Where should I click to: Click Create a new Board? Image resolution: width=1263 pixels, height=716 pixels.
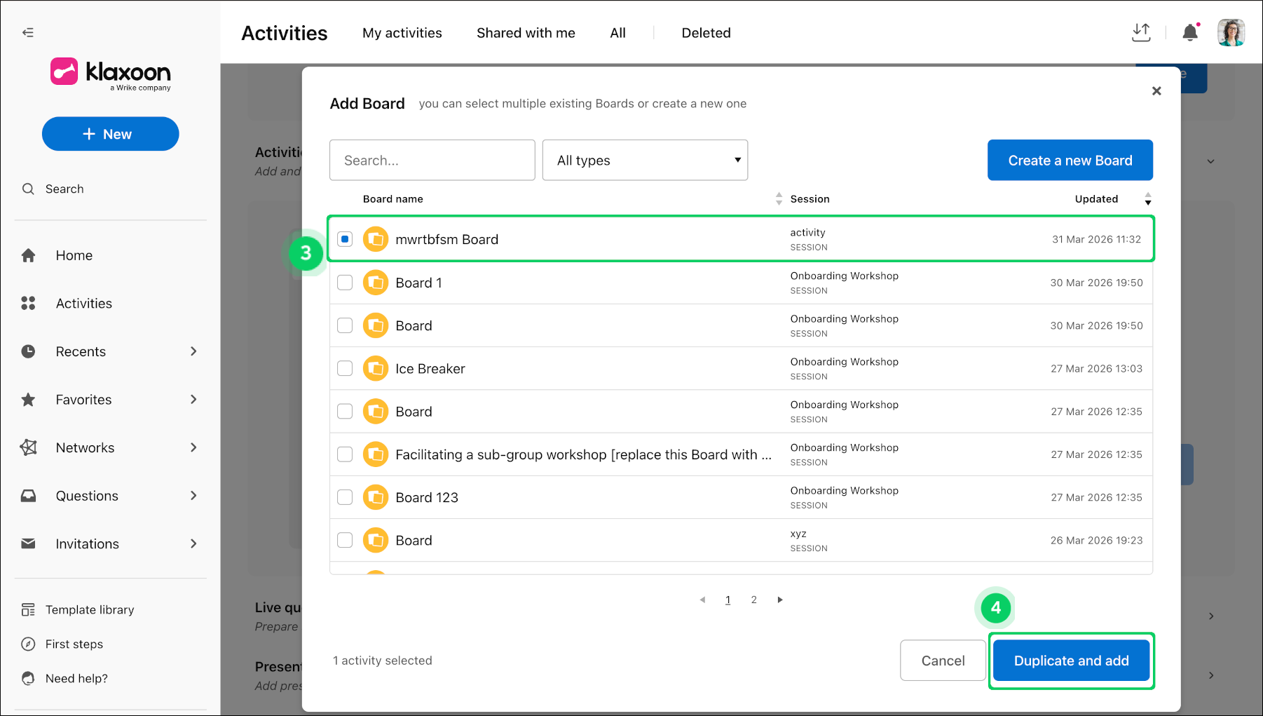point(1070,160)
